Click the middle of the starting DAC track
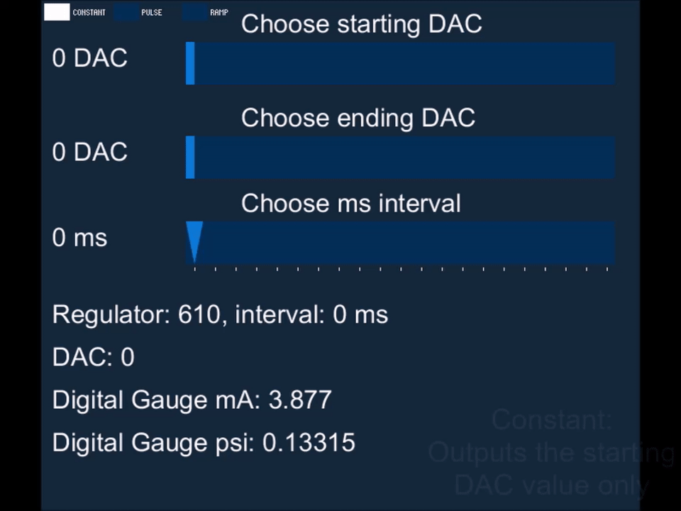This screenshot has height=511, width=681. [x=400, y=63]
